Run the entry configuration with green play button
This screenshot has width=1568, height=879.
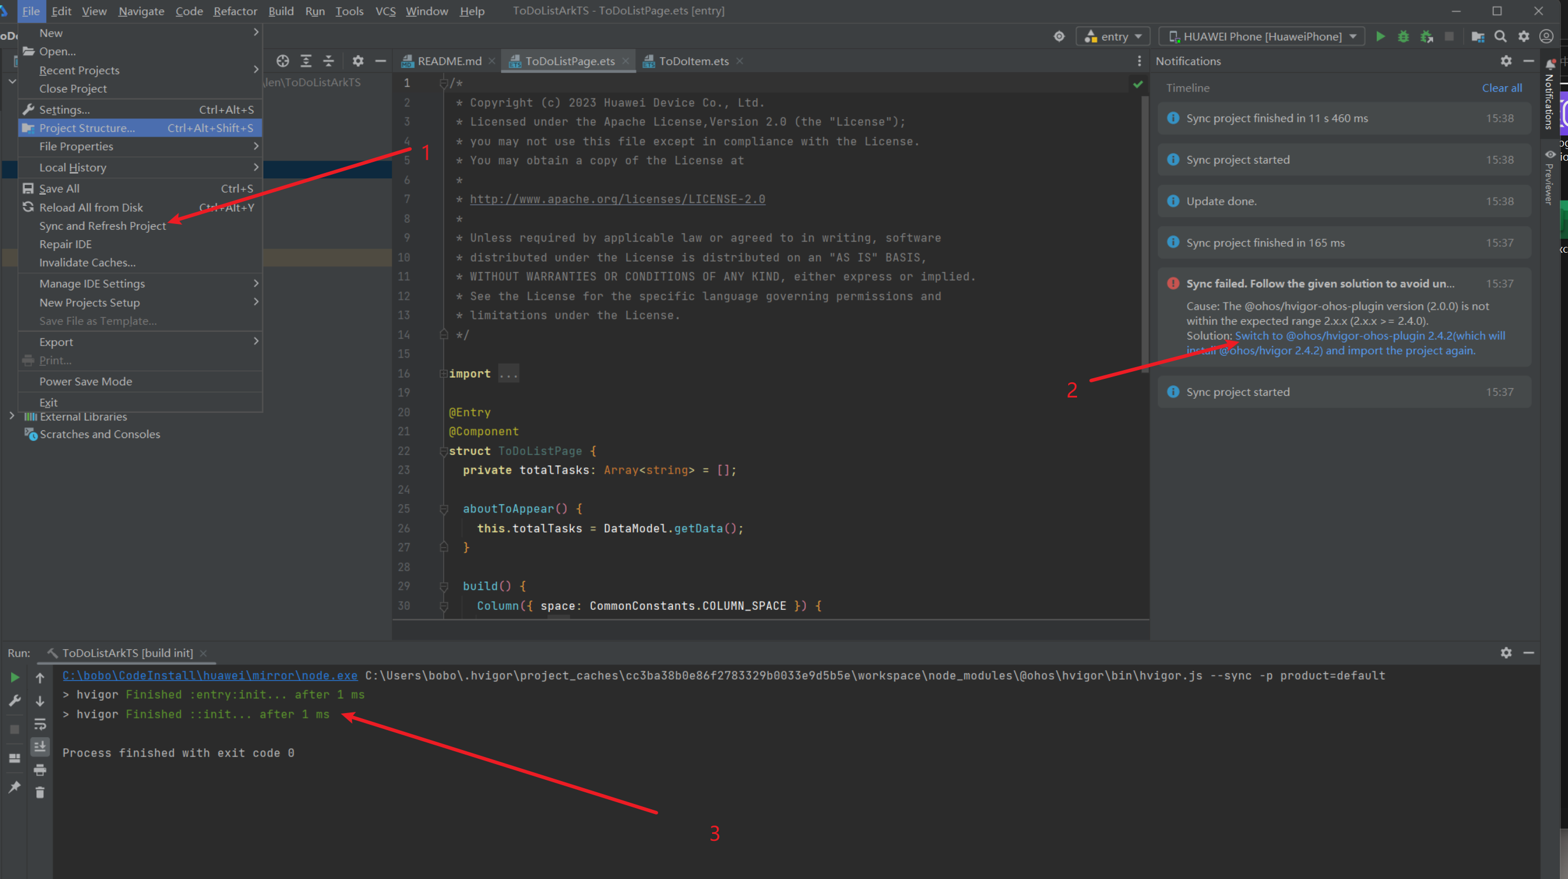pos(1380,36)
